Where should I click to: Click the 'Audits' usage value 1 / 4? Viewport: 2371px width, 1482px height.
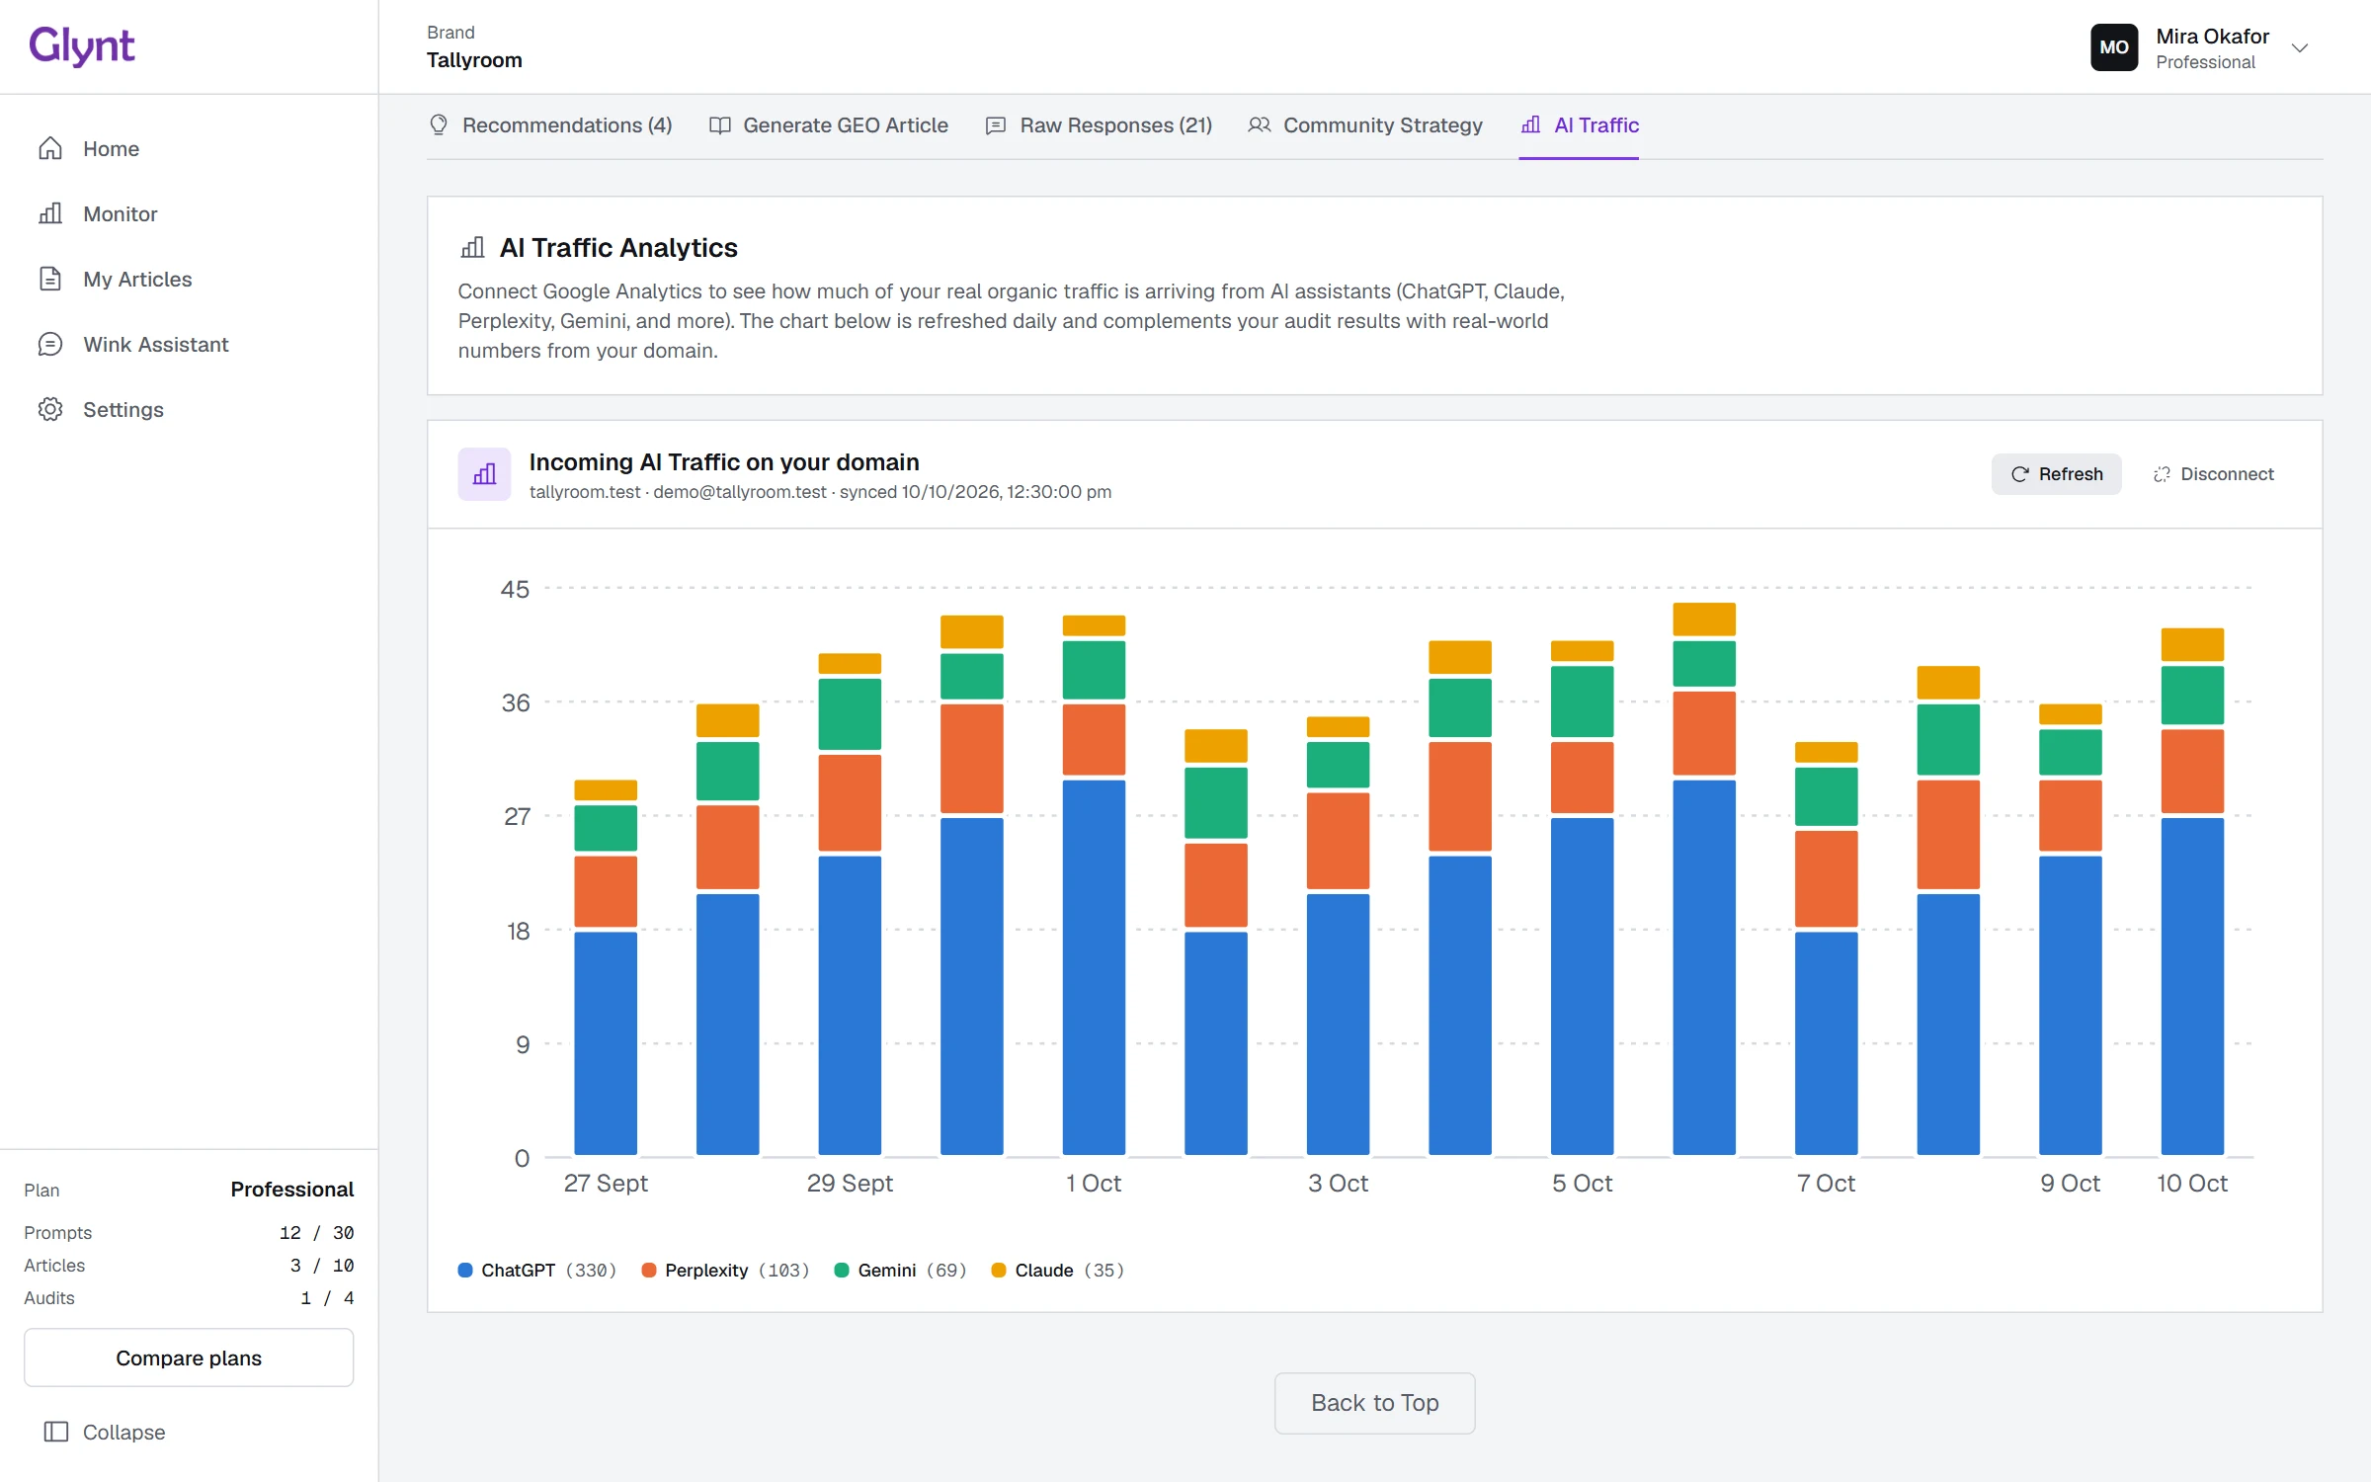click(x=327, y=1297)
